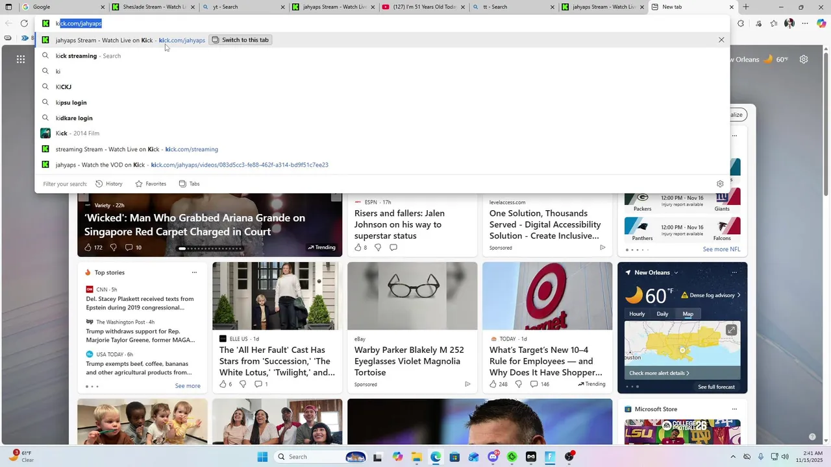This screenshot has width=831, height=467.
Task: Filter suggestions by Tabs
Action: (189, 184)
